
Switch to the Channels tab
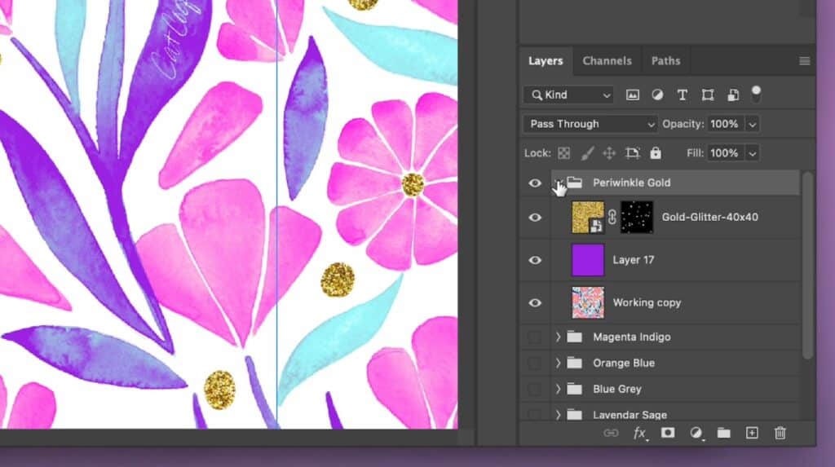[607, 60]
